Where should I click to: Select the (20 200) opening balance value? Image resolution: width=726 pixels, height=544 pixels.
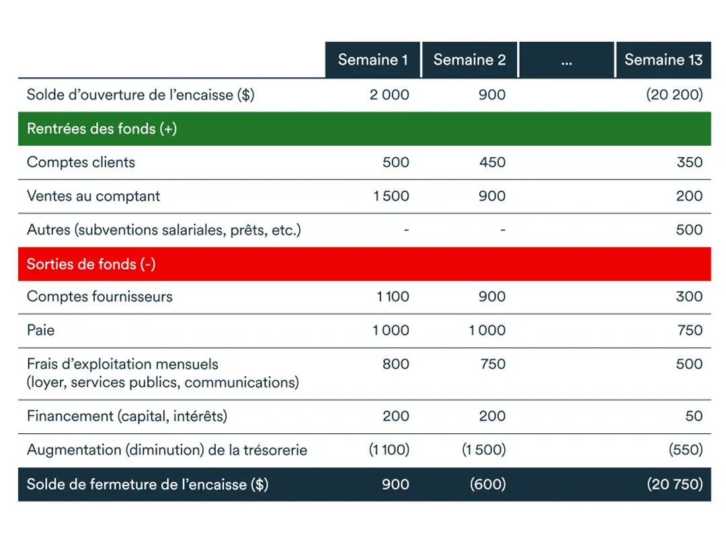pos(674,95)
